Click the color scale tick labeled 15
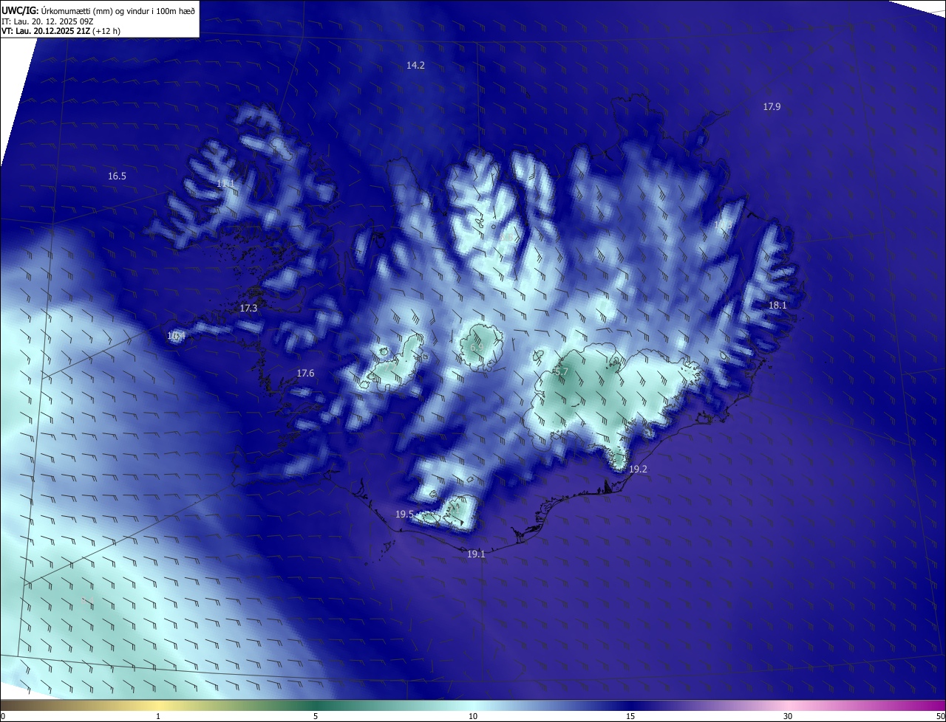946x722 pixels. 630,716
